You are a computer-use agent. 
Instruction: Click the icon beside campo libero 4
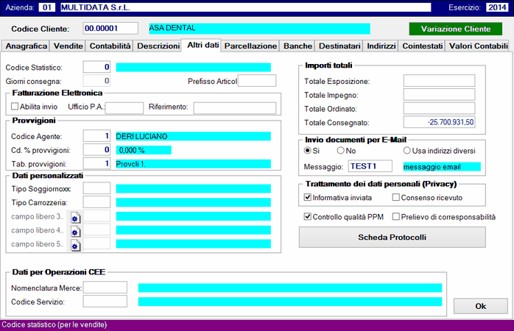tap(75, 231)
